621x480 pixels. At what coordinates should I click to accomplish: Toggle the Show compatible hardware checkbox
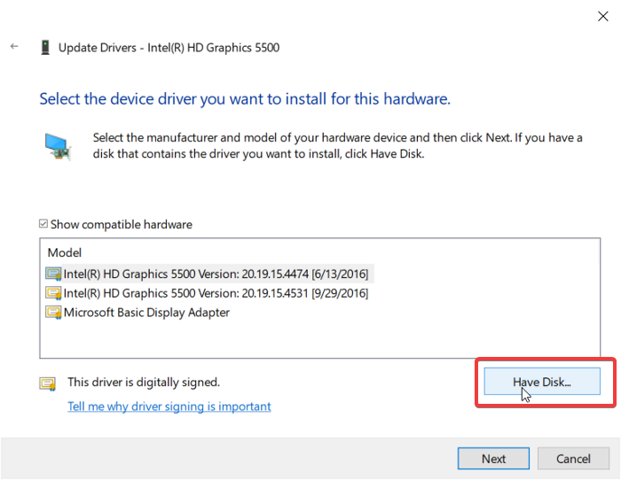point(43,225)
